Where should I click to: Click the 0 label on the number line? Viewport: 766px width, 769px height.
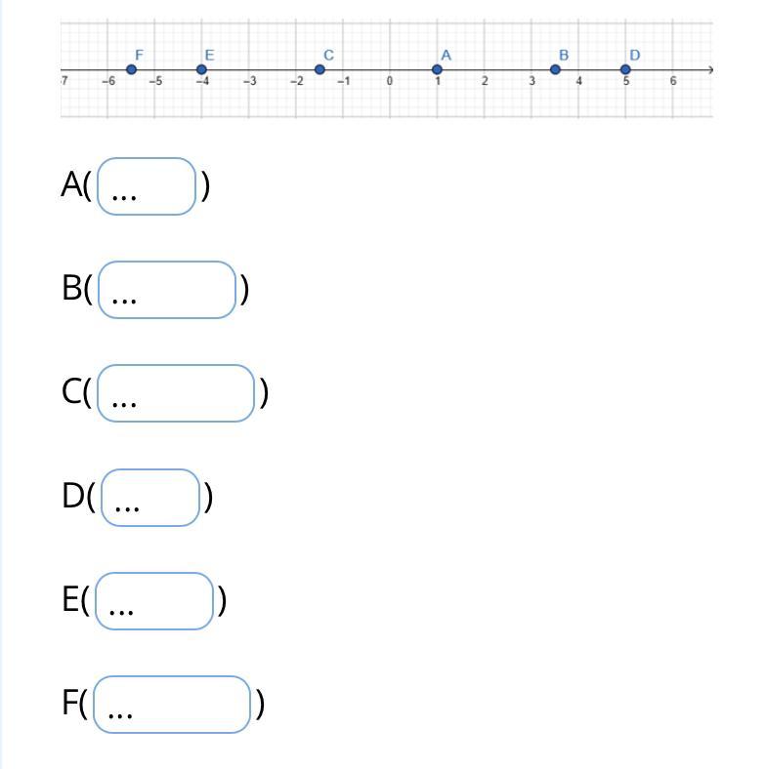point(390,81)
